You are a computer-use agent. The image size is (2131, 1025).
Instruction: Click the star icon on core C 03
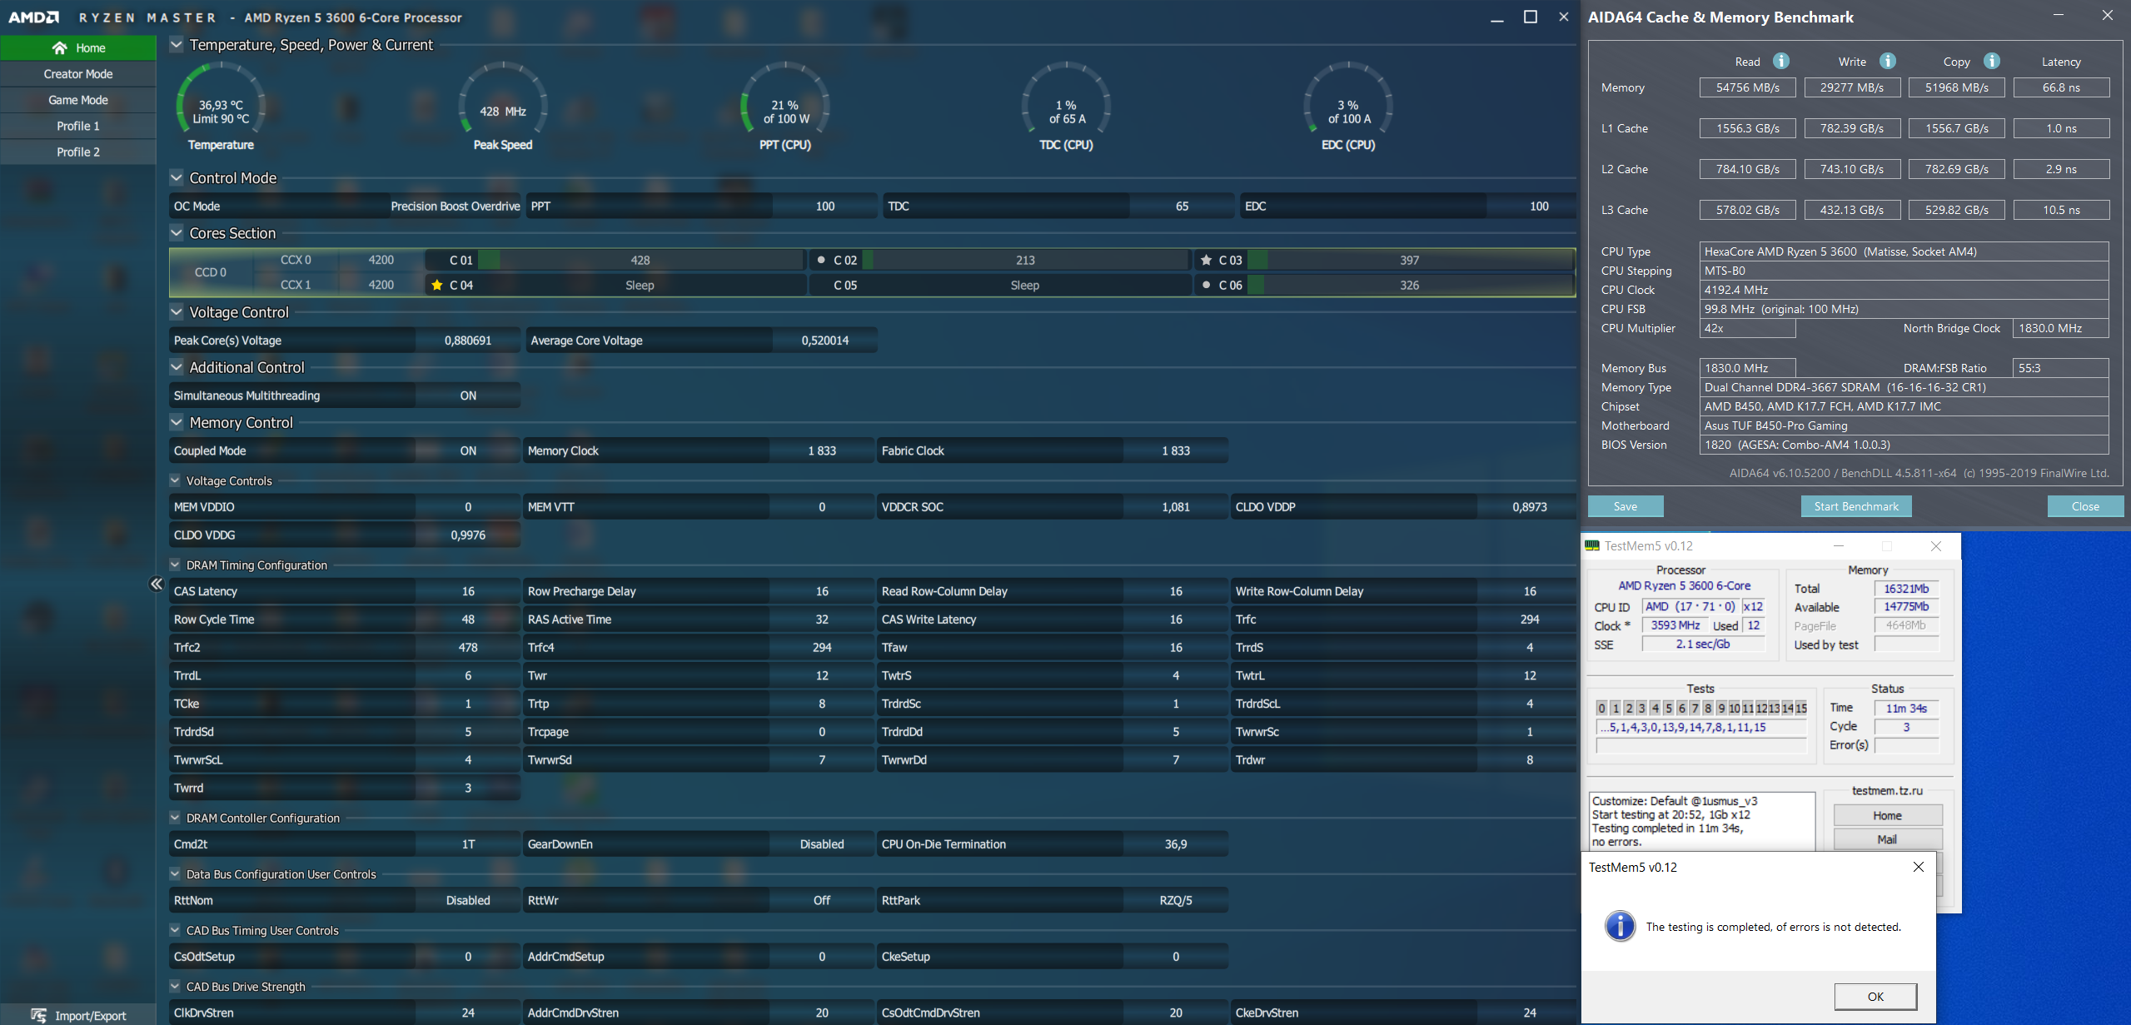coord(1206,260)
